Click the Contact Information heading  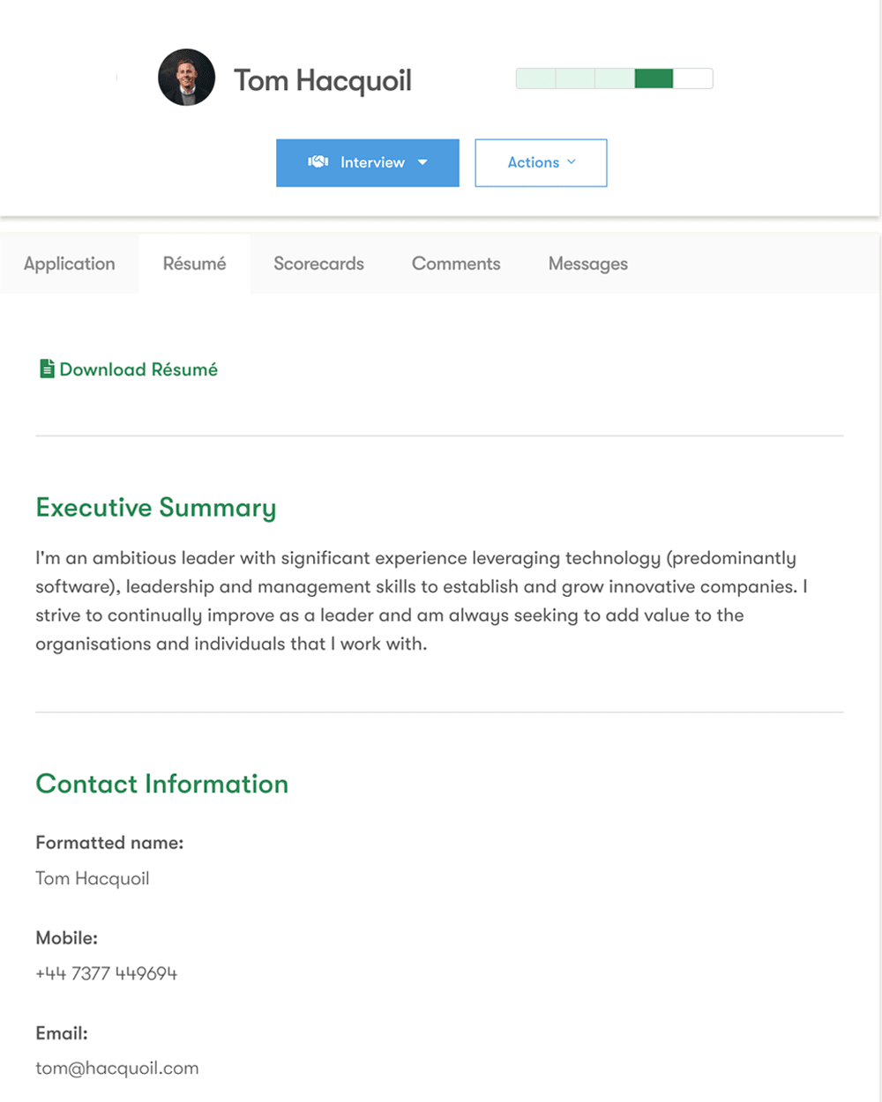tap(161, 784)
